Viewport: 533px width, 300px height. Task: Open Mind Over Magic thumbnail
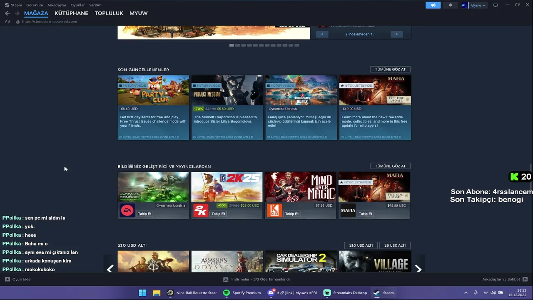coord(301,187)
